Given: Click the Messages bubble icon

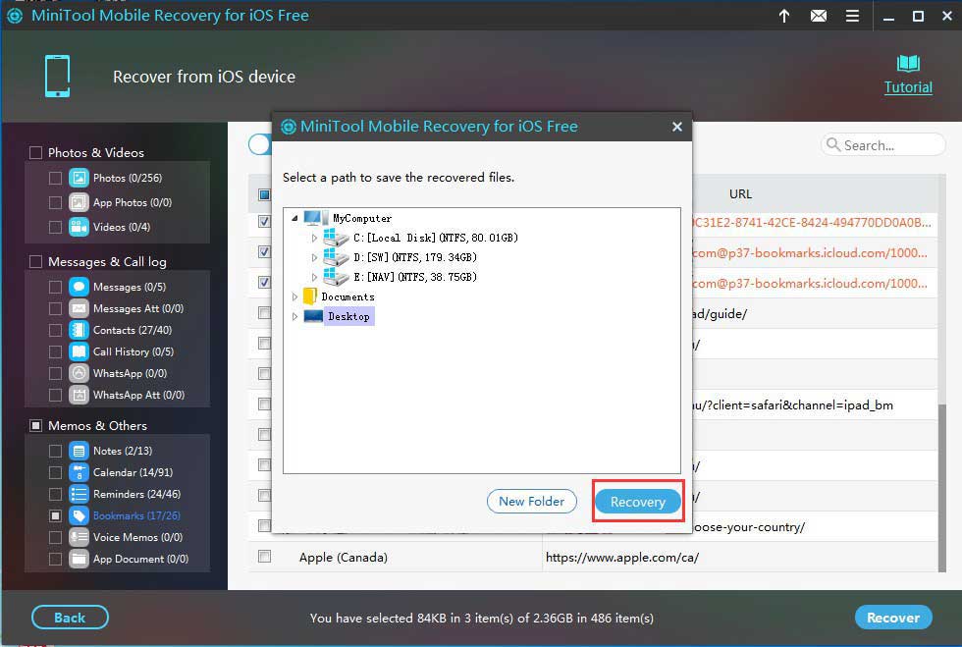Looking at the screenshot, I should (80, 287).
